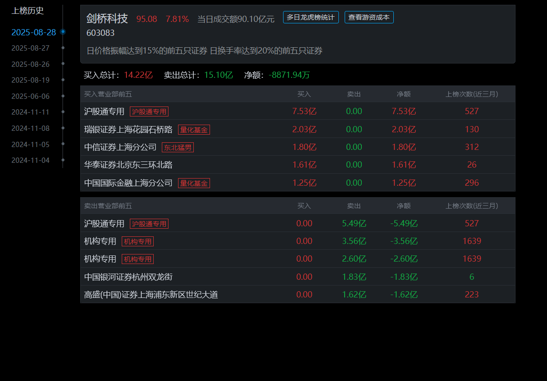Screen dimensions: 547x381
Task: Click the 查看游资成本 button
Action: click(369, 17)
